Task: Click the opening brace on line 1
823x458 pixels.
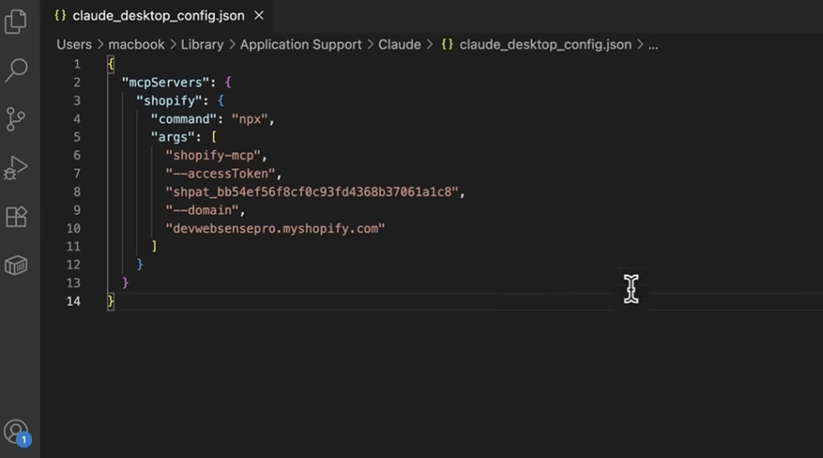Action: [x=110, y=64]
